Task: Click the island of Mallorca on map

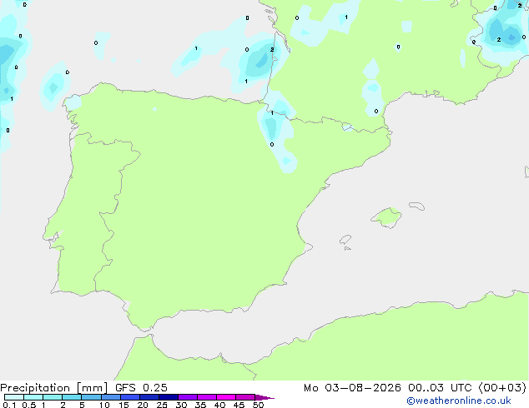Action: 387,218
